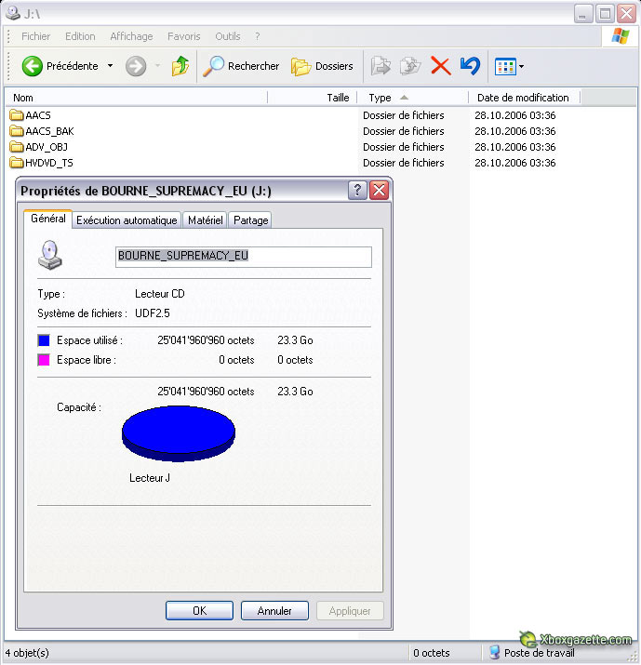Click the help question mark button
The width and height of the screenshot is (641, 665).
(357, 190)
